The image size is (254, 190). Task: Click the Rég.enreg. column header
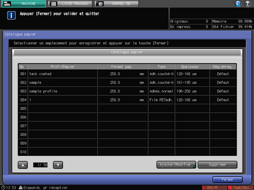pos(223,67)
